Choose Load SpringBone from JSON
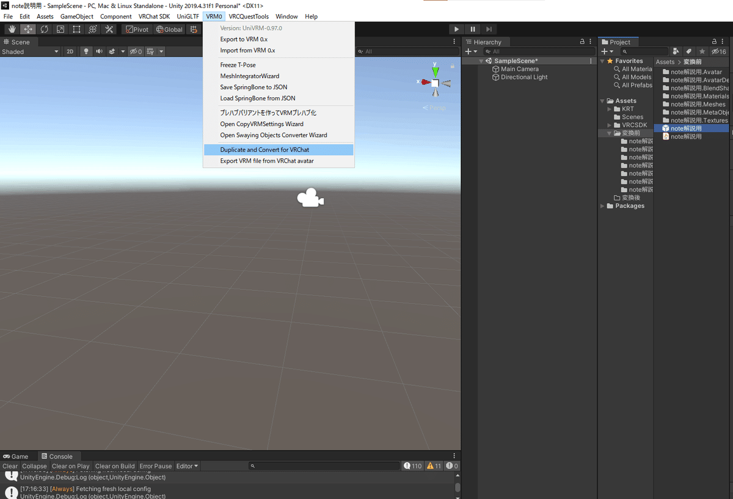The height and width of the screenshot is (499, 733). 278,98
